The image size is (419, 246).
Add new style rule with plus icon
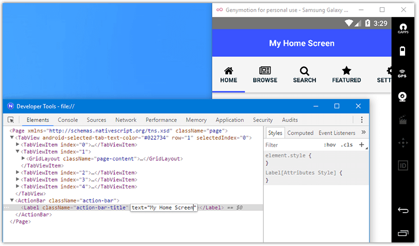(x=361, y=144)
